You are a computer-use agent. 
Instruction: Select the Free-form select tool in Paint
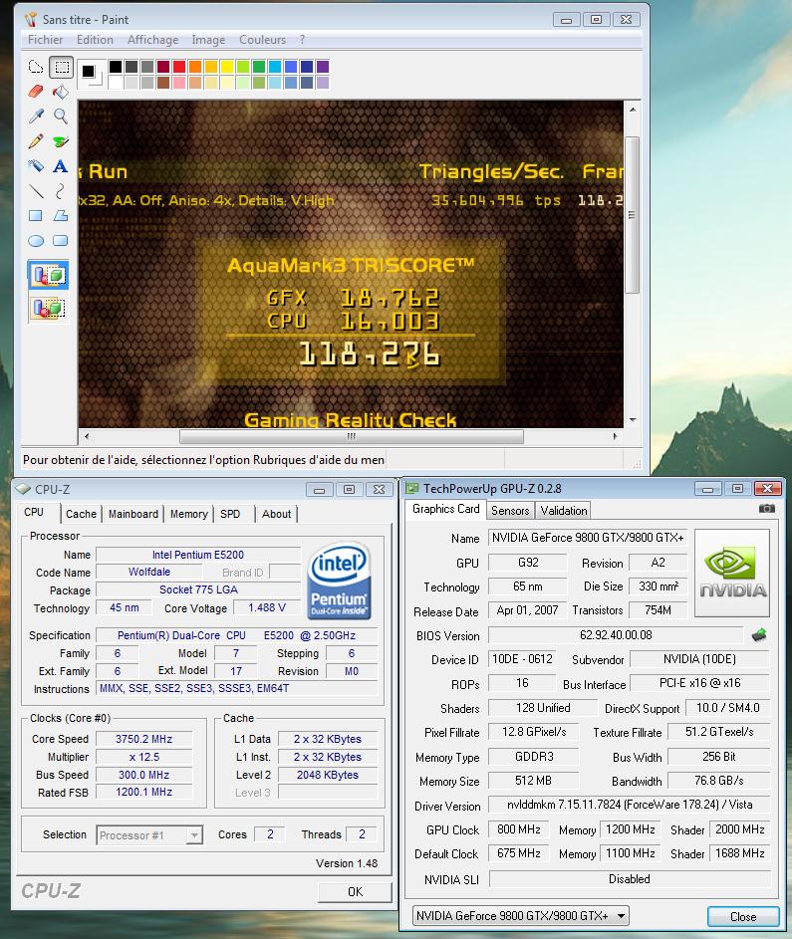(x=36, y=67)
